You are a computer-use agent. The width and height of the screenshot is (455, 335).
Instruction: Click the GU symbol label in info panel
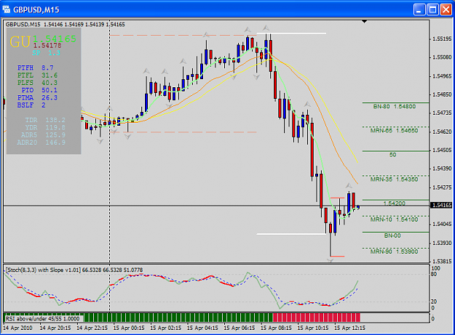click(20, 41)
